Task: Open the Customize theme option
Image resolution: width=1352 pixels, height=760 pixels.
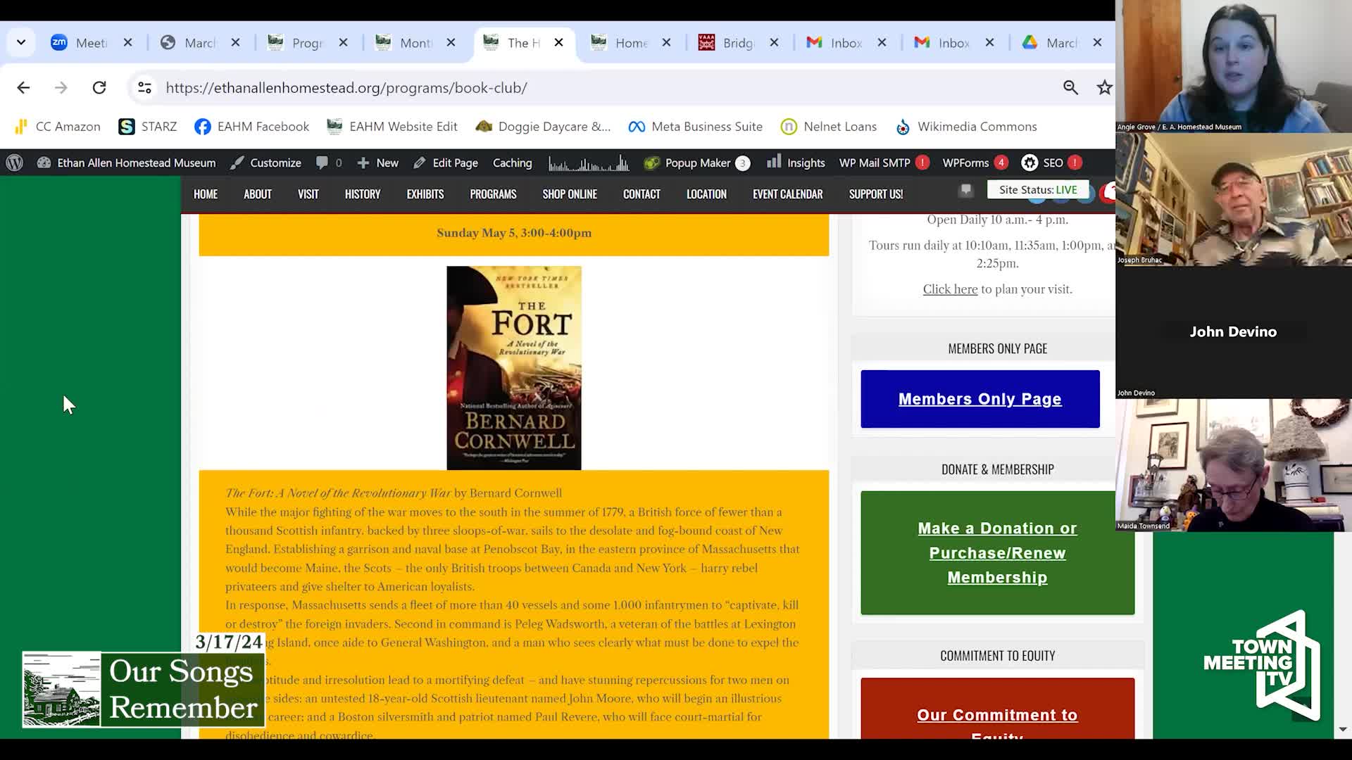Action: click(266, 163)
